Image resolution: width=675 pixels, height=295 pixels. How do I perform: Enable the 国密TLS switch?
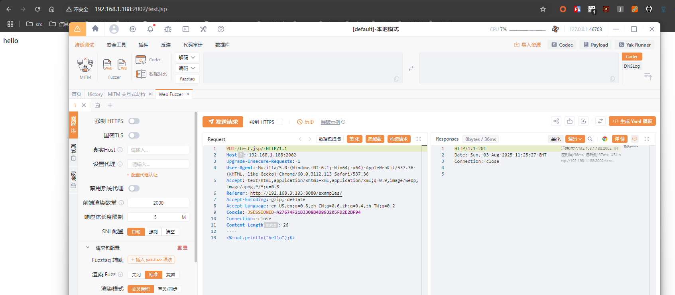(134, 135)
